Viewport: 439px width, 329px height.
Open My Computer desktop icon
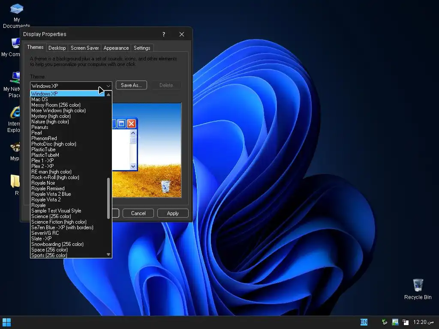pos(11,46)
